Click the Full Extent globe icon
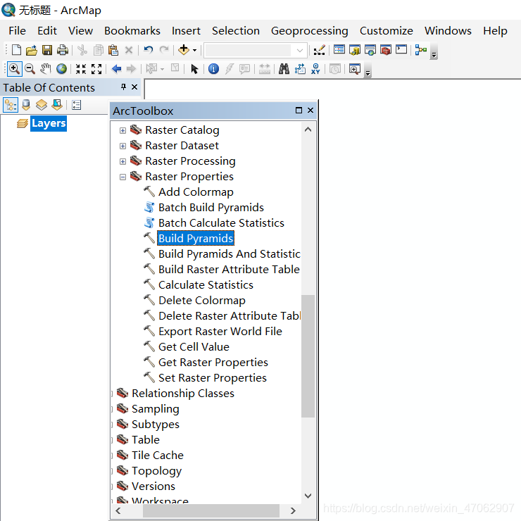 pos(61,69)
